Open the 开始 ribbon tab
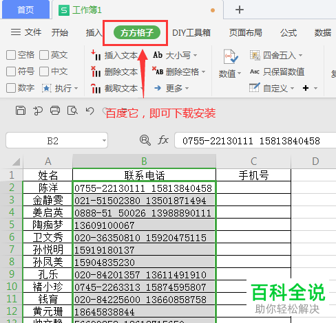The image size is (336, 323). pos(60,32)
